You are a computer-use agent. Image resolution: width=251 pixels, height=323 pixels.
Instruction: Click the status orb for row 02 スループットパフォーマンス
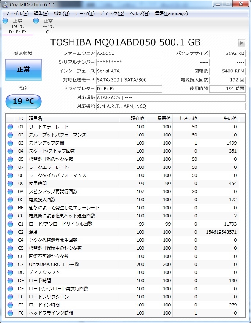[x=10, y=135]
